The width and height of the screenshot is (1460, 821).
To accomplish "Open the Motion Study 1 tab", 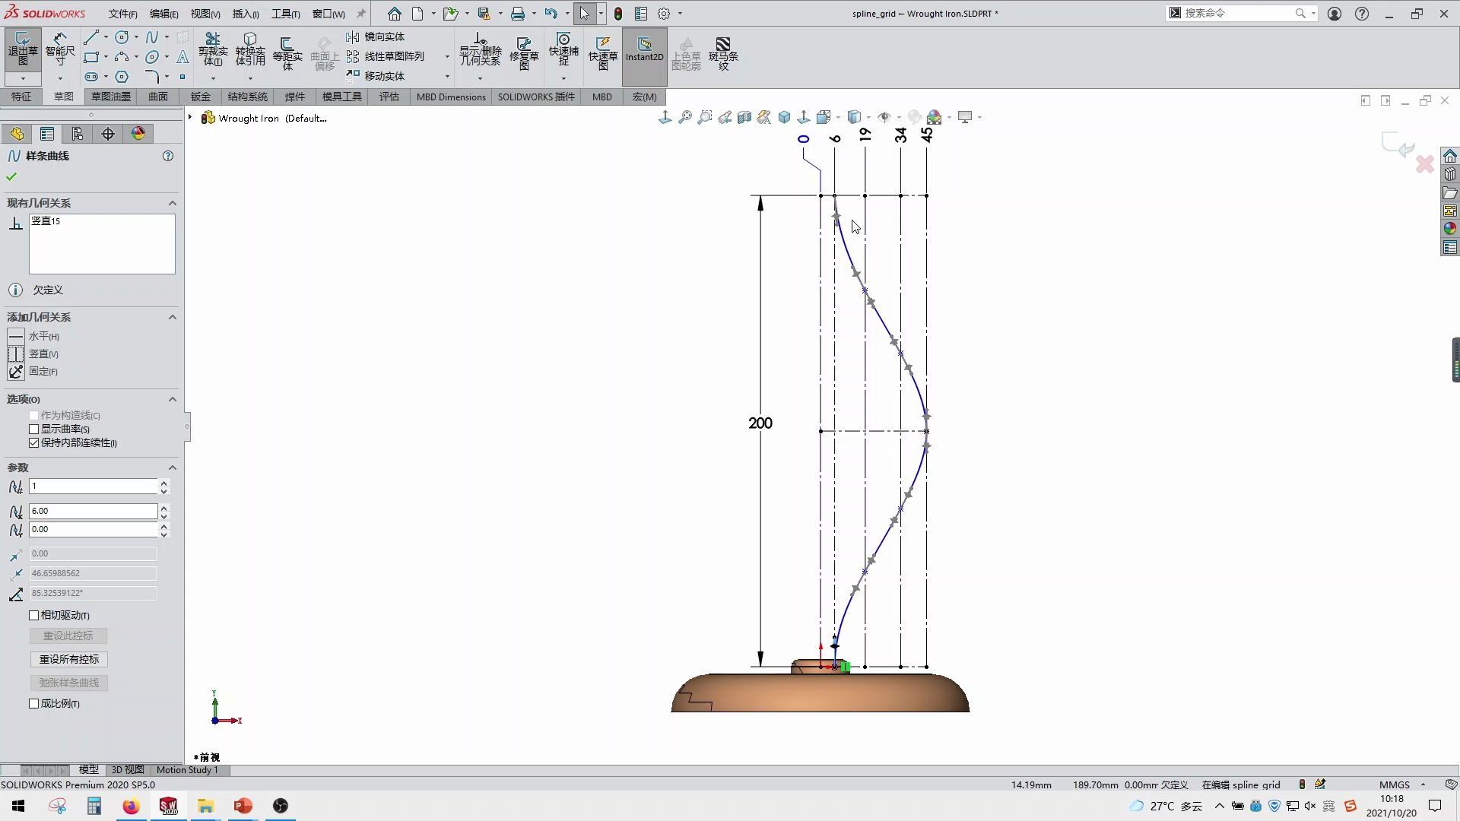I will point(188,770).
